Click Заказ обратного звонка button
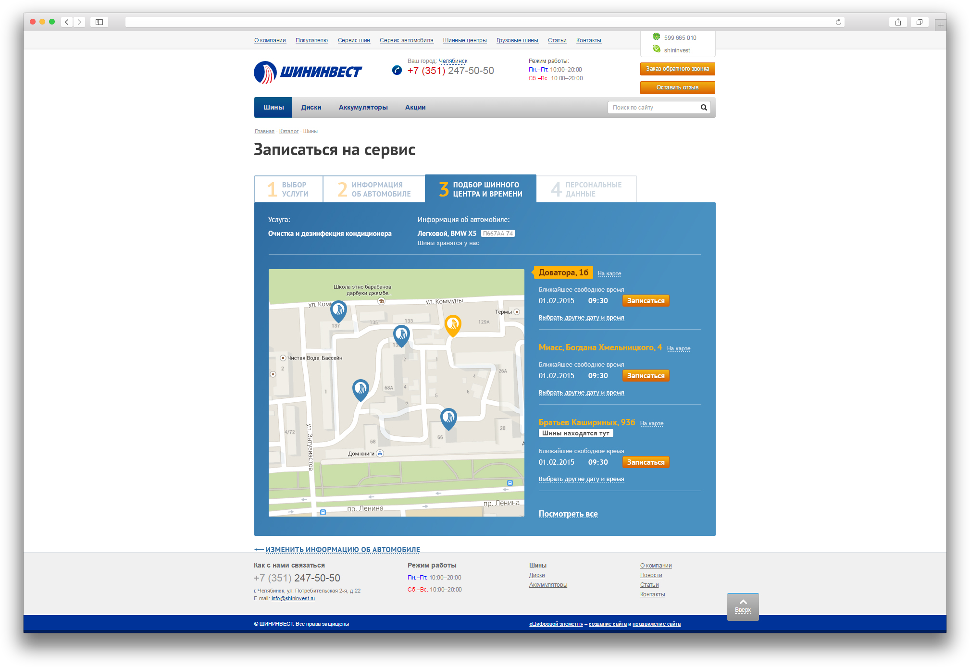The height and width of the screenshot is (667, 970). click(677, 69)
